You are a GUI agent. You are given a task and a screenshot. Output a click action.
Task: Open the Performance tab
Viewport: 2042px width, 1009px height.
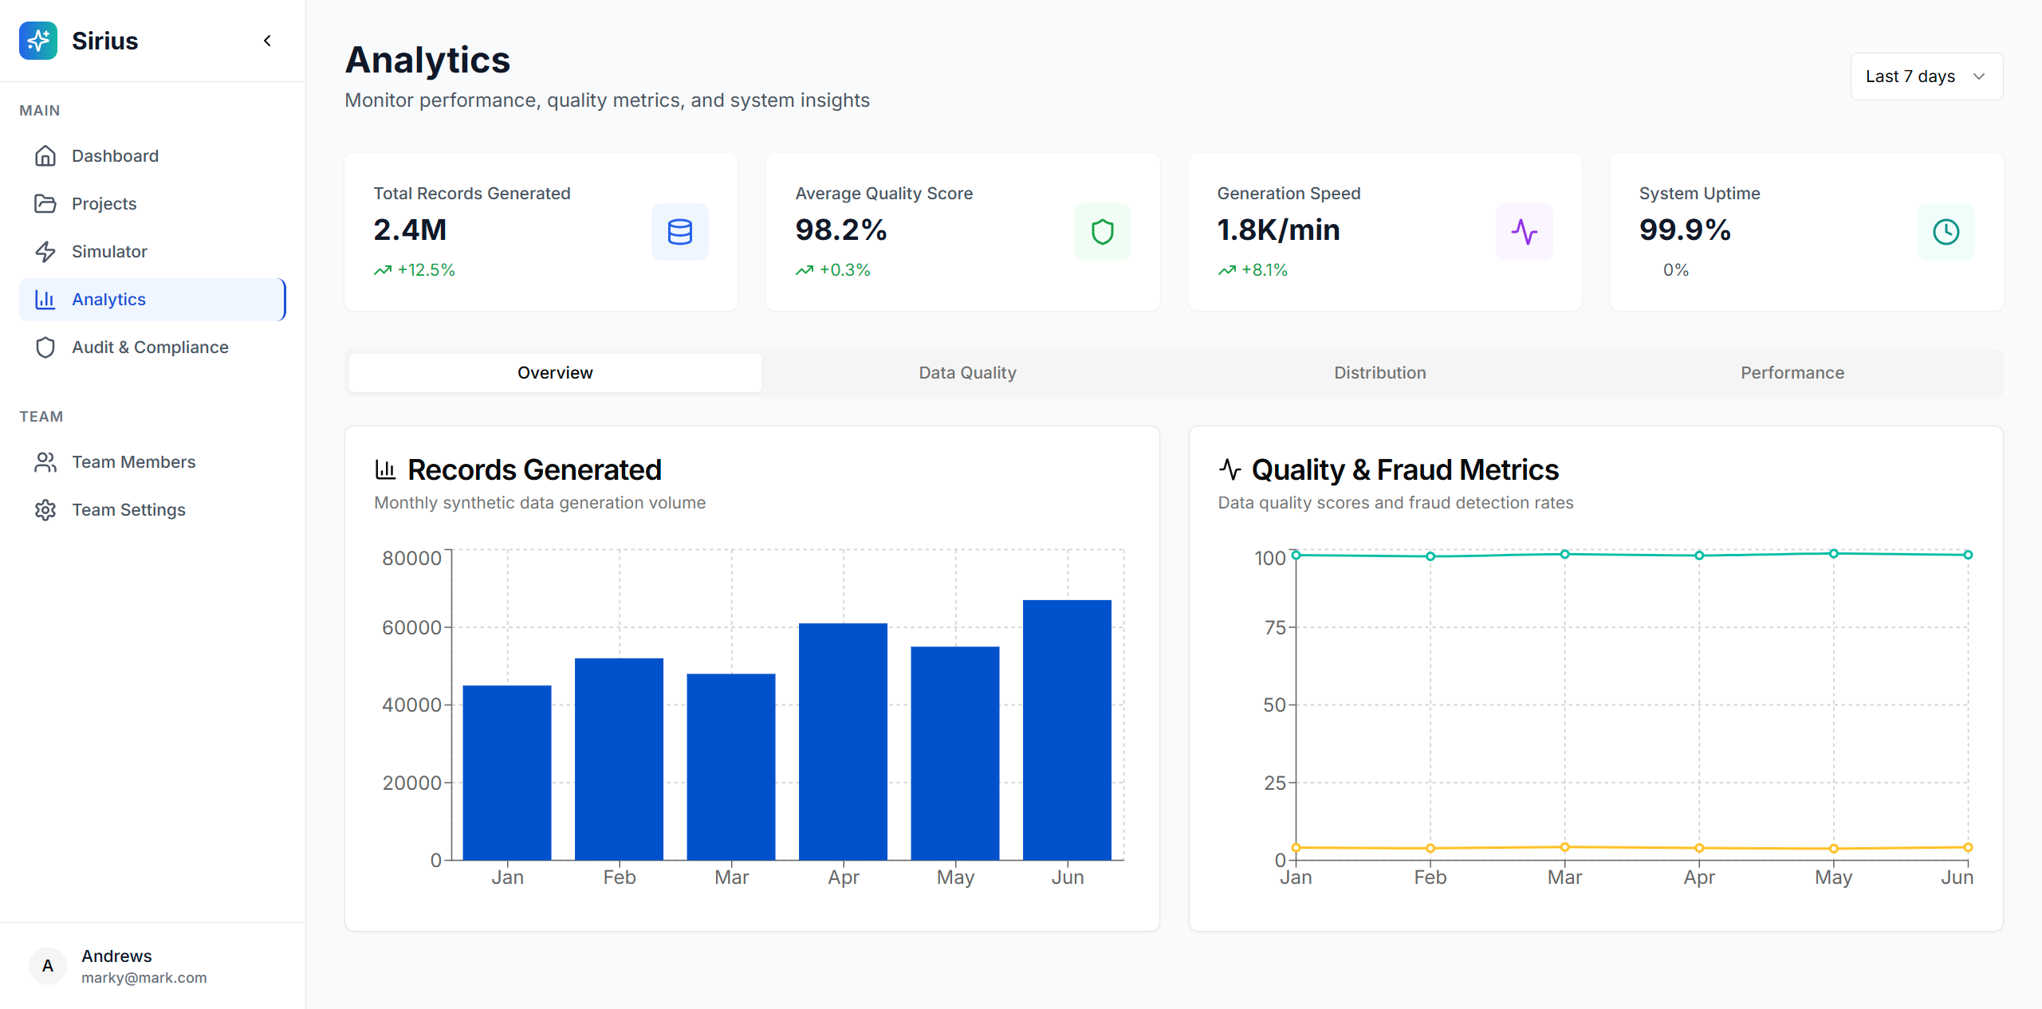point(1792,373)
